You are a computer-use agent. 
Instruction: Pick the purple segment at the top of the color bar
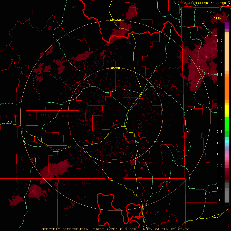(227, 26)
